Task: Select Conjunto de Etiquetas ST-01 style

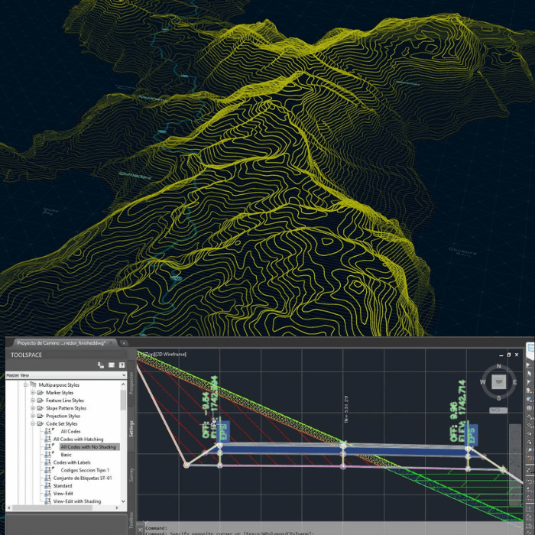Action: pyautogui.click(x=83, y=478)
